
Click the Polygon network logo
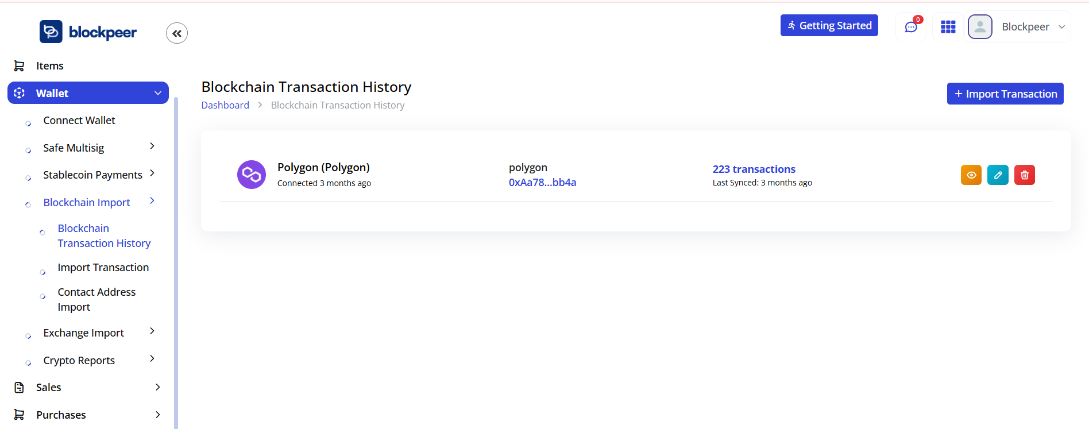point(252,175)
